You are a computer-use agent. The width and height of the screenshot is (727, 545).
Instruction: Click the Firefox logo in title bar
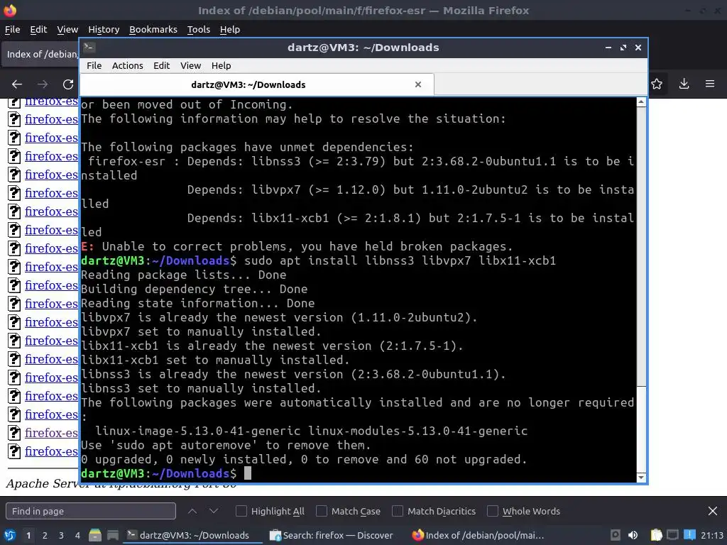10,10
